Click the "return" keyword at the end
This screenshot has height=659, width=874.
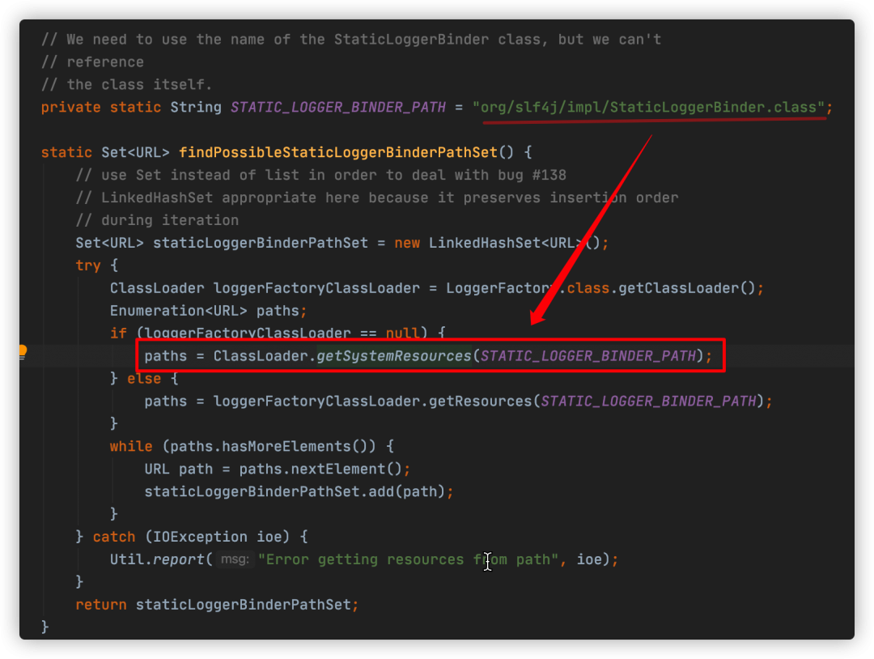coord(101,605)
